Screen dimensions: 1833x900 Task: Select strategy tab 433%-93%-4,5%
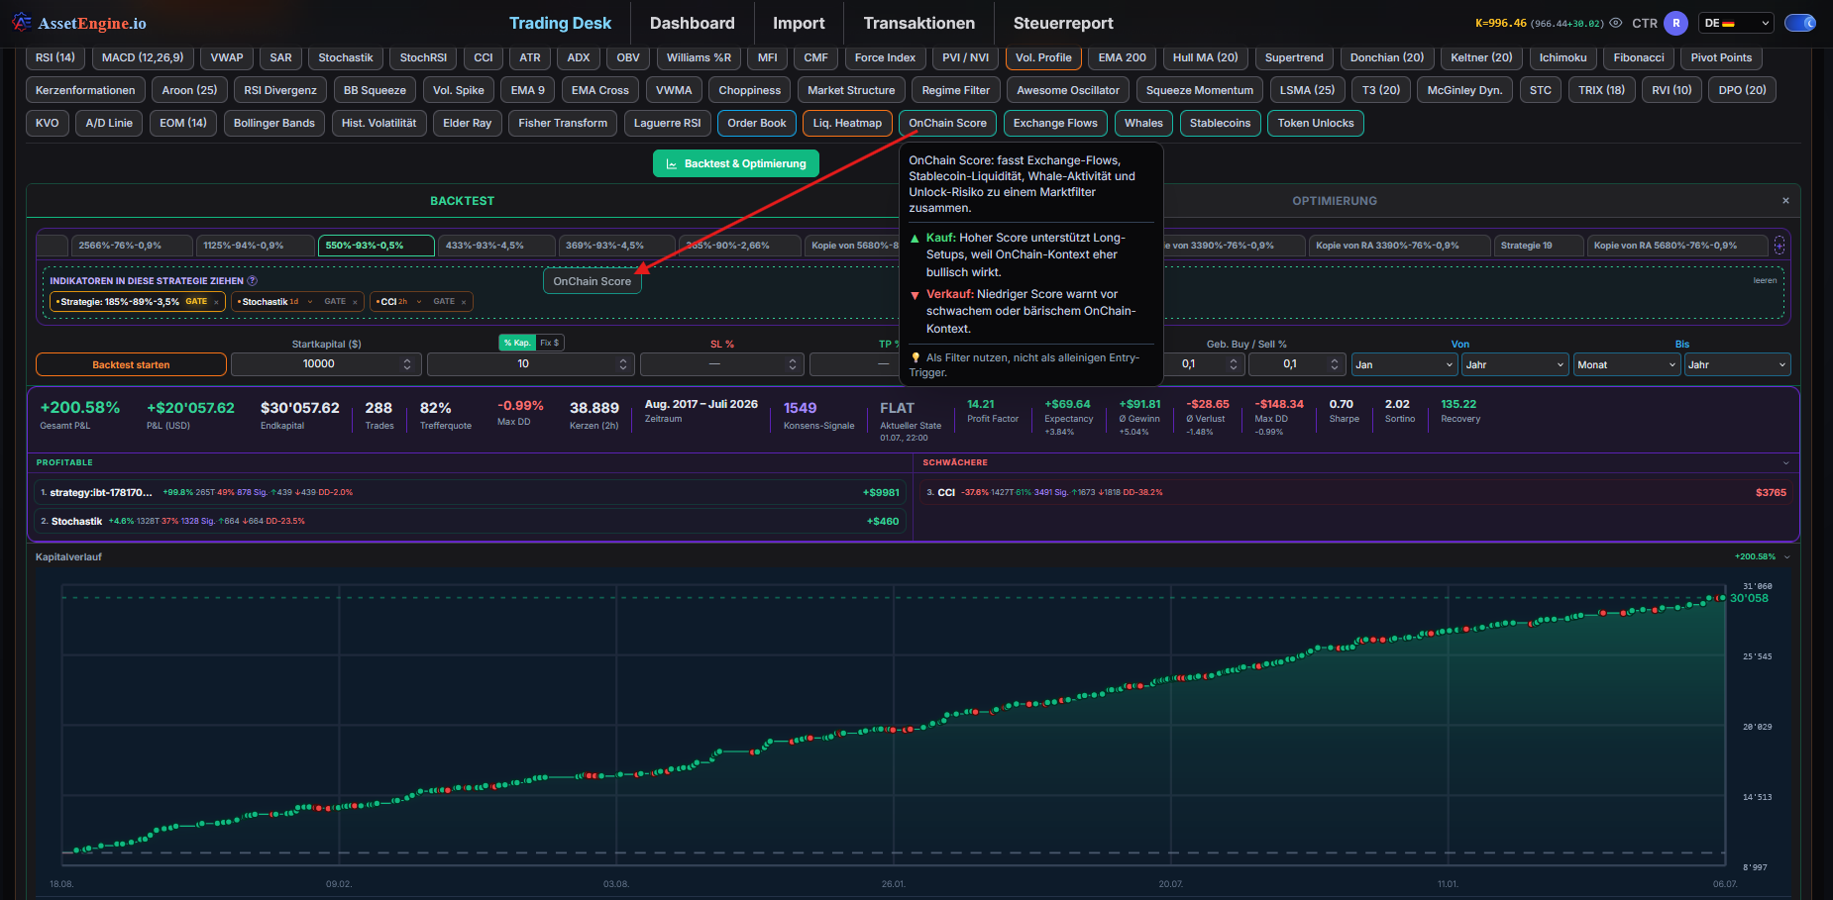495,246
